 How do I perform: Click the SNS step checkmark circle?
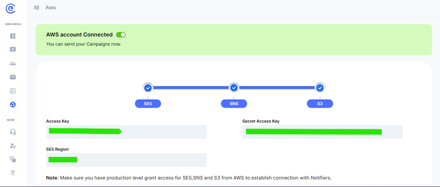point(234,88)
